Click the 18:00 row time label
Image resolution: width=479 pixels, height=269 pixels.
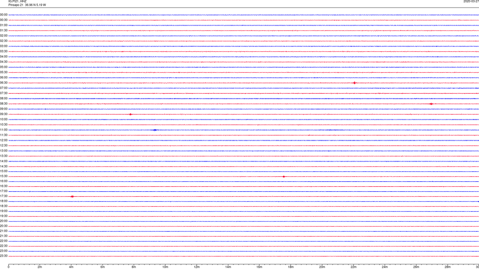coord(3,201)
